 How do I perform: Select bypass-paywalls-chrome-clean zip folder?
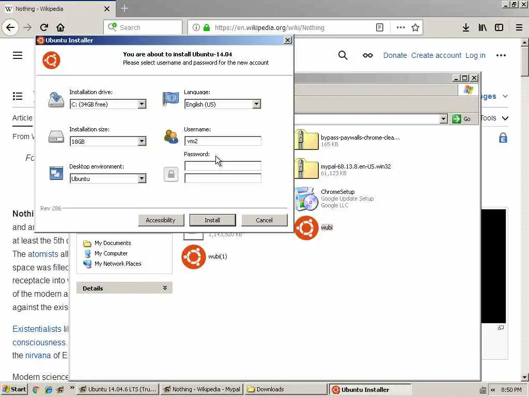306,140
